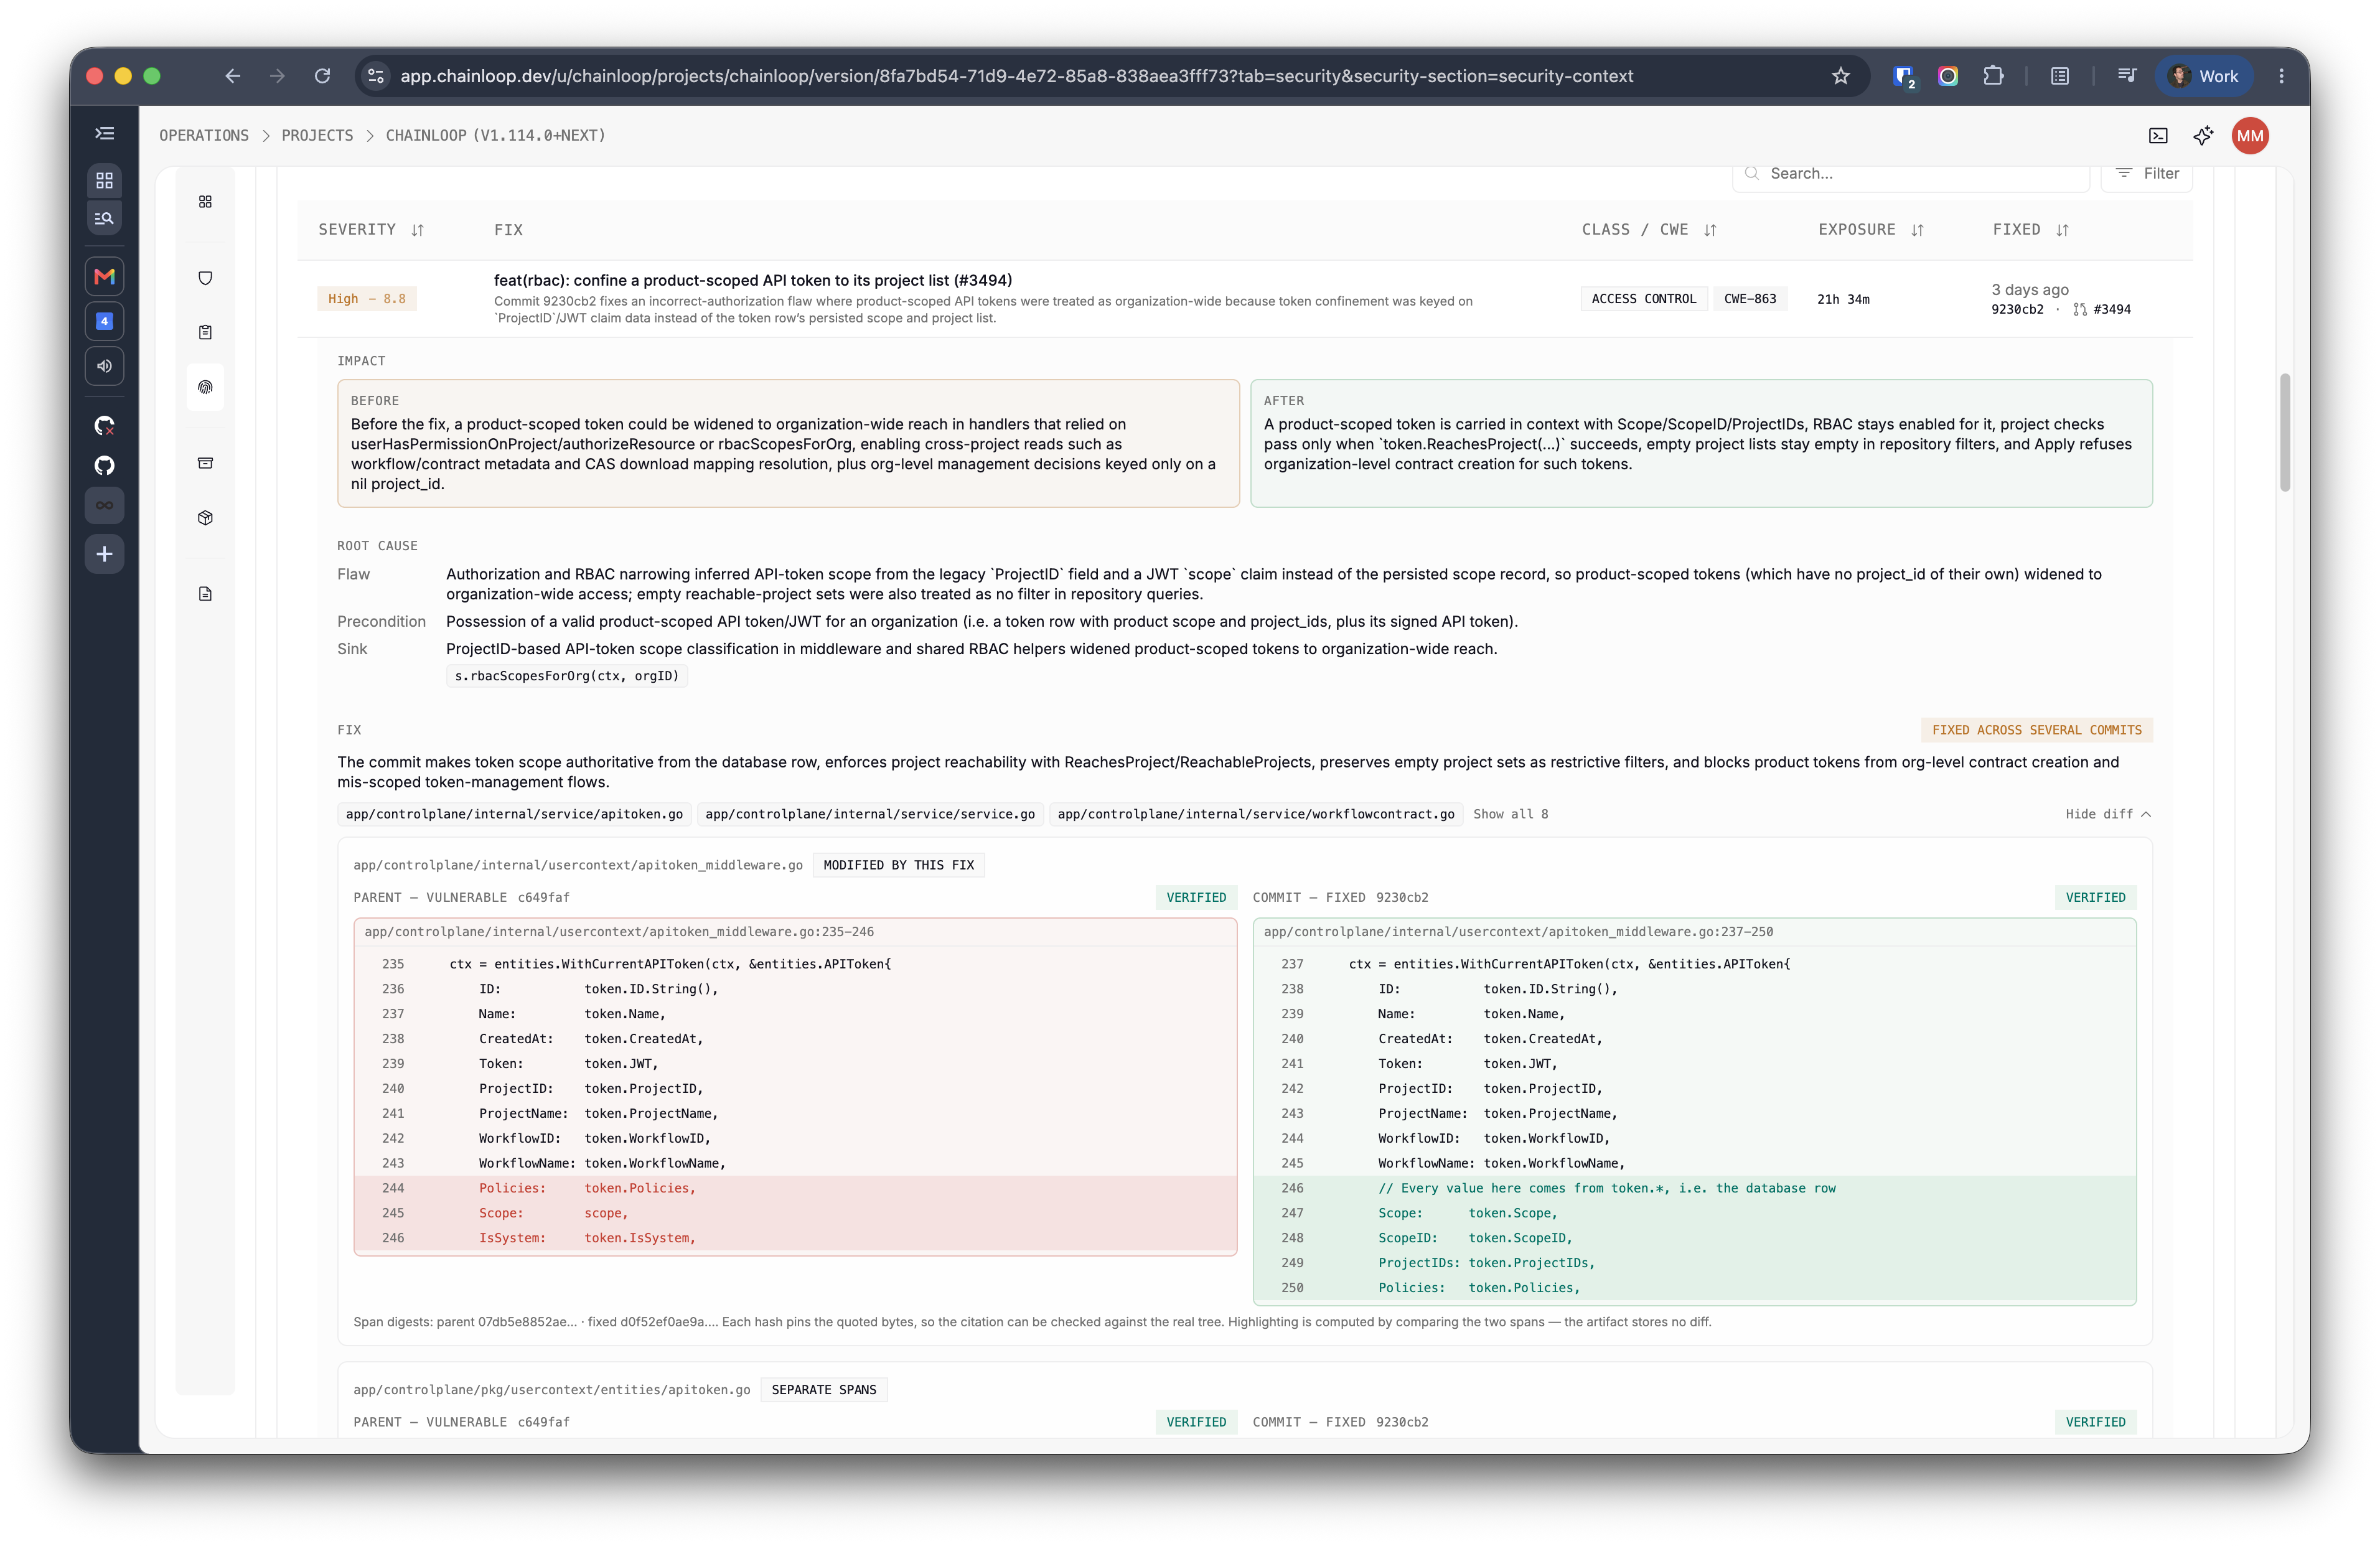2380x1546 pixels.
Task: Select the document icon in project sidebar
Action: 205,594
